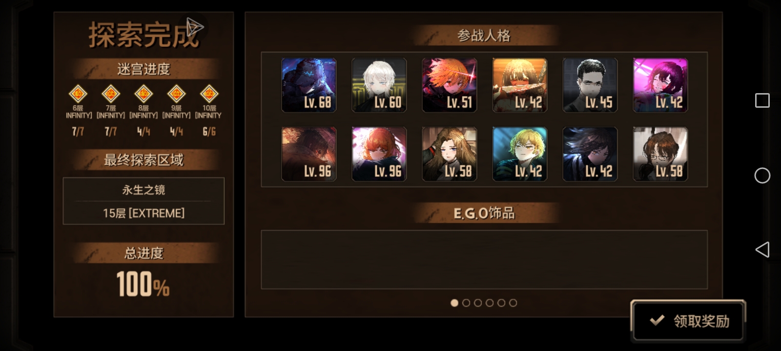Select the glasses-wearing Lv. 58 character portrait

click(660, 154)
